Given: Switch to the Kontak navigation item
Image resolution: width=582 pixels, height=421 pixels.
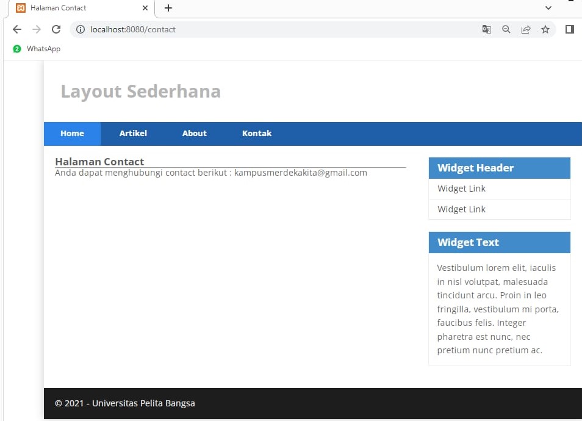Looking at the screenshot, I should pyautogui.click(x=257, y=133).
